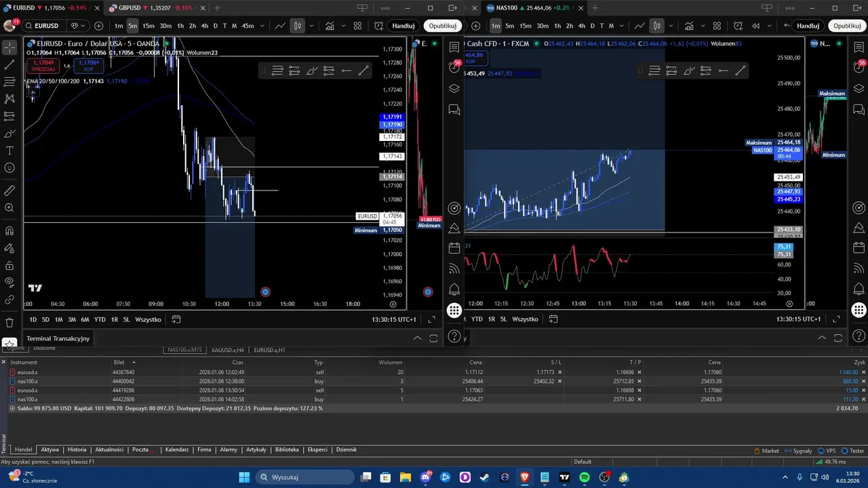Undo last action in NAS100 window

tap(787, 26)
